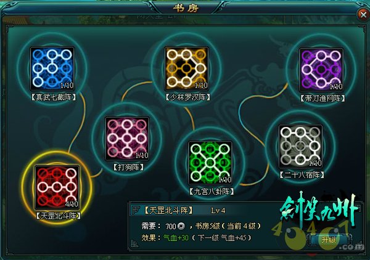Click the 【二十八宿阵】 name label
This screenshot has height=260, width=370.
302,175
